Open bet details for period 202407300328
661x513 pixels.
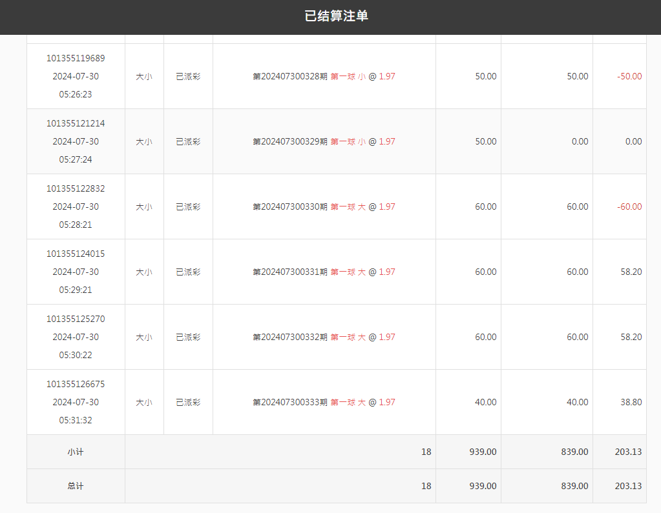(324, 76)
